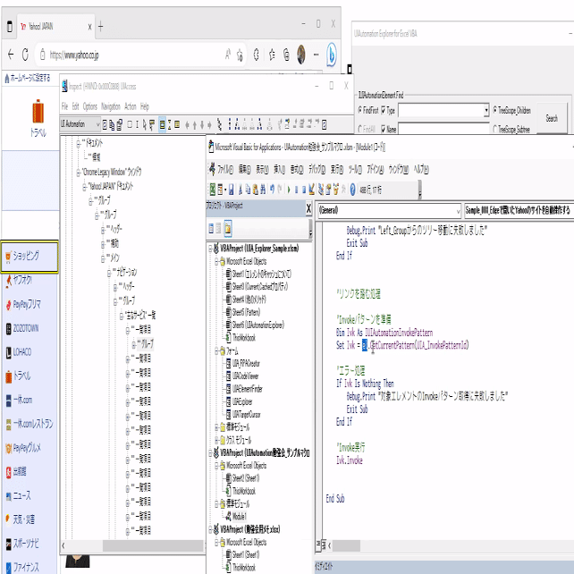Screen dimensions: 574x574
Task: Close the Project - VBAProject pane
Action: point(308,208)
